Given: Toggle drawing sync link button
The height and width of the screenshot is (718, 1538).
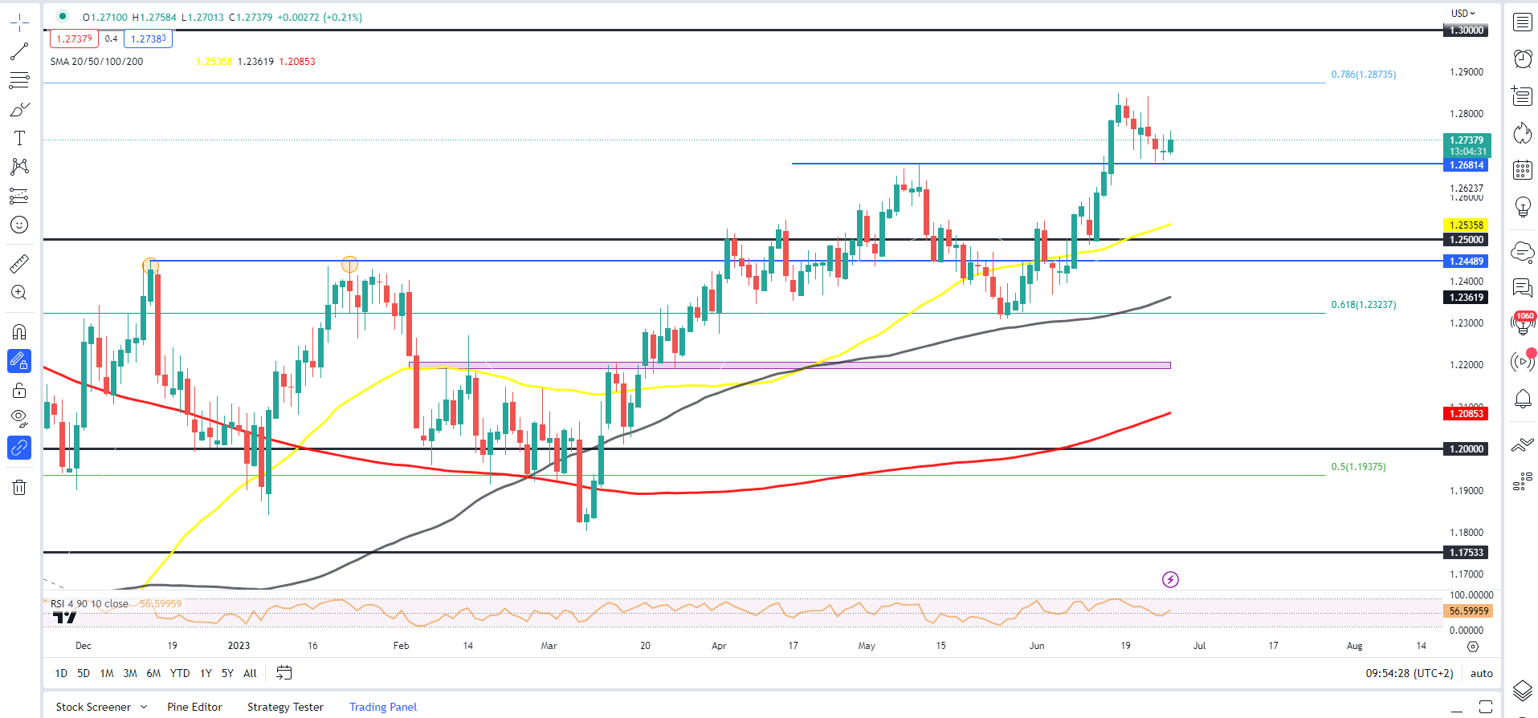Looking at the screenshot, I should coord(19,447).
